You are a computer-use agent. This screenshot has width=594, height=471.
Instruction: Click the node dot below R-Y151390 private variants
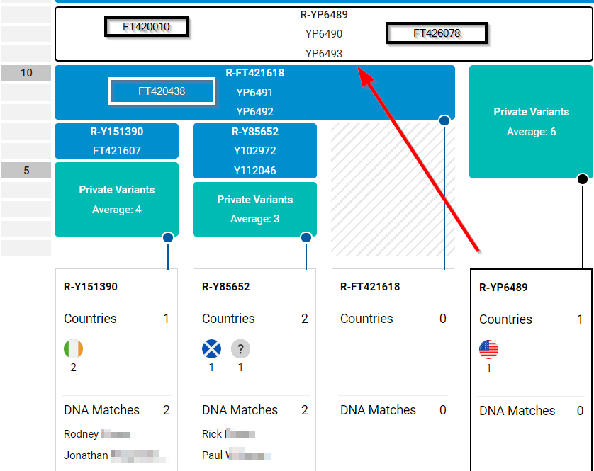coord(168,238)
